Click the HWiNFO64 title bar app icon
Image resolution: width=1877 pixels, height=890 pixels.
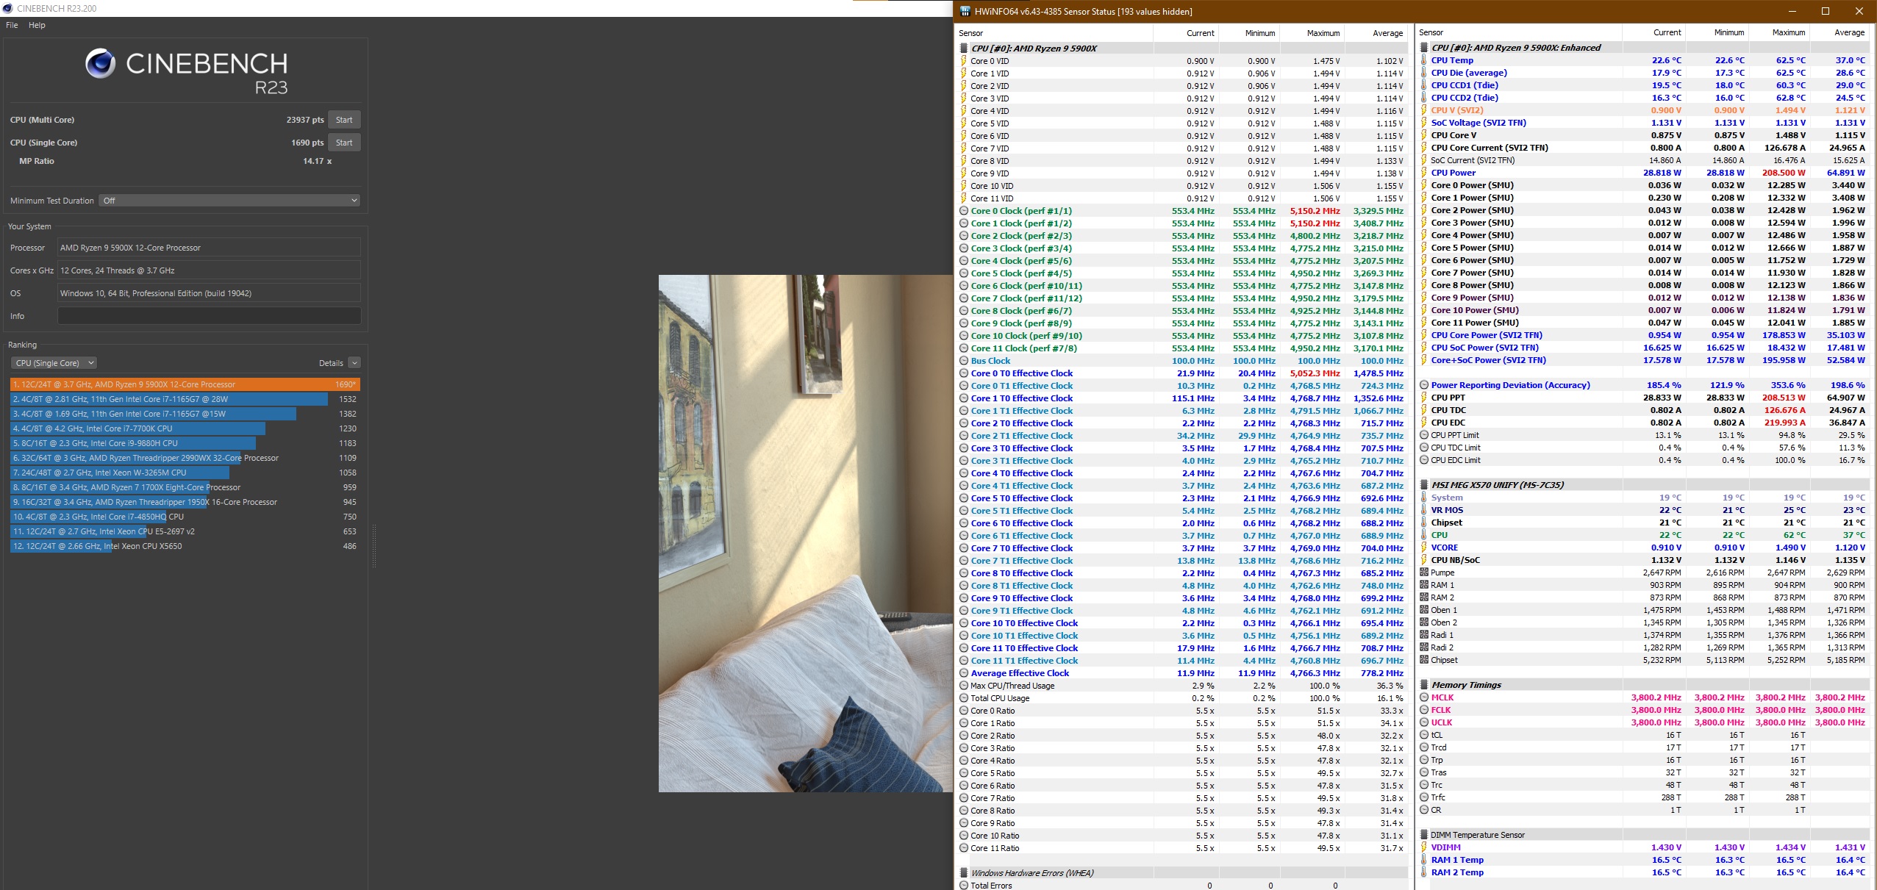[965, 11]
